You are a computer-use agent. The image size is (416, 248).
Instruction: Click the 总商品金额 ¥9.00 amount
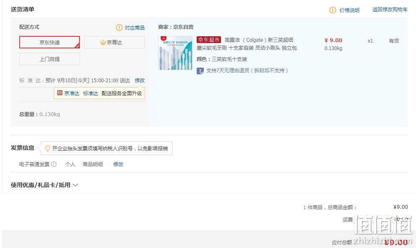[401, 207]
